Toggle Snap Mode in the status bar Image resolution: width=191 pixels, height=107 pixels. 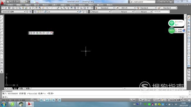pyautogui.click(x=32, y=100)
